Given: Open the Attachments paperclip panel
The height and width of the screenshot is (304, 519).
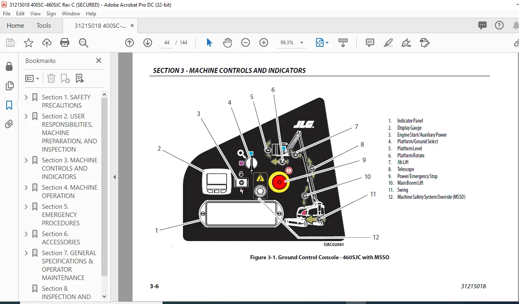Looking at the screenshot, I should [9, 124].
